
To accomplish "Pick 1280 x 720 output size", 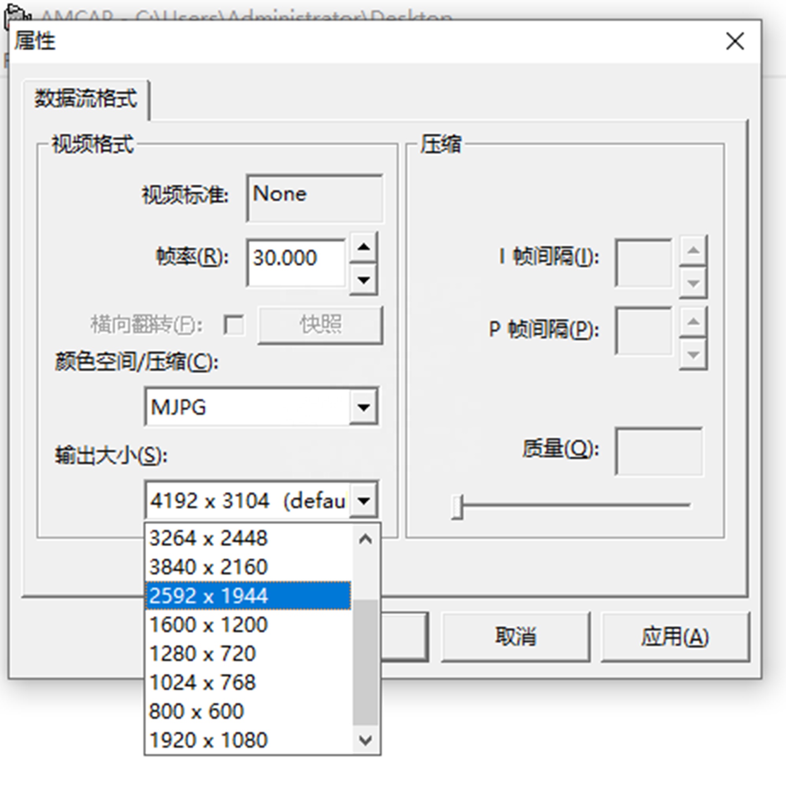I will (x=248, y=654).
